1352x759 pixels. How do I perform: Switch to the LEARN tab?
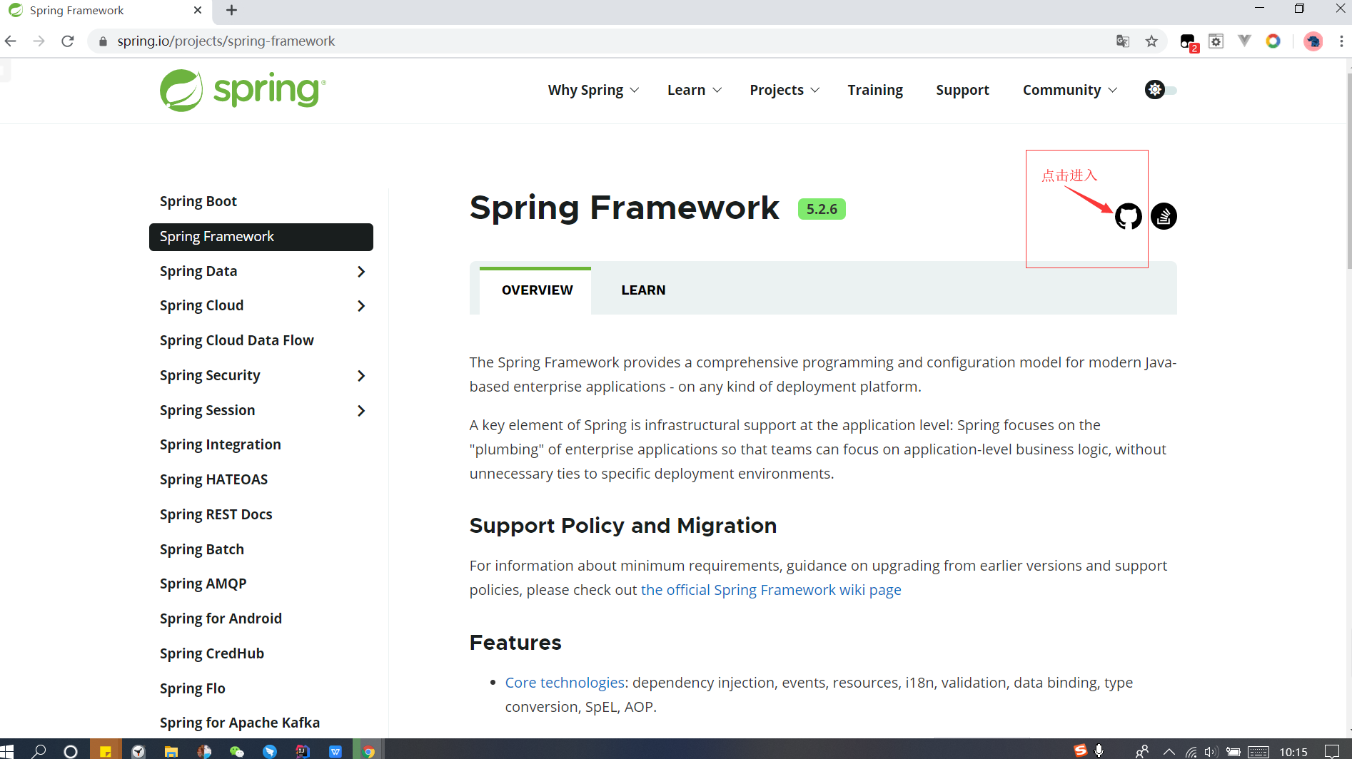pyautogui.click(x=643, y=290)
